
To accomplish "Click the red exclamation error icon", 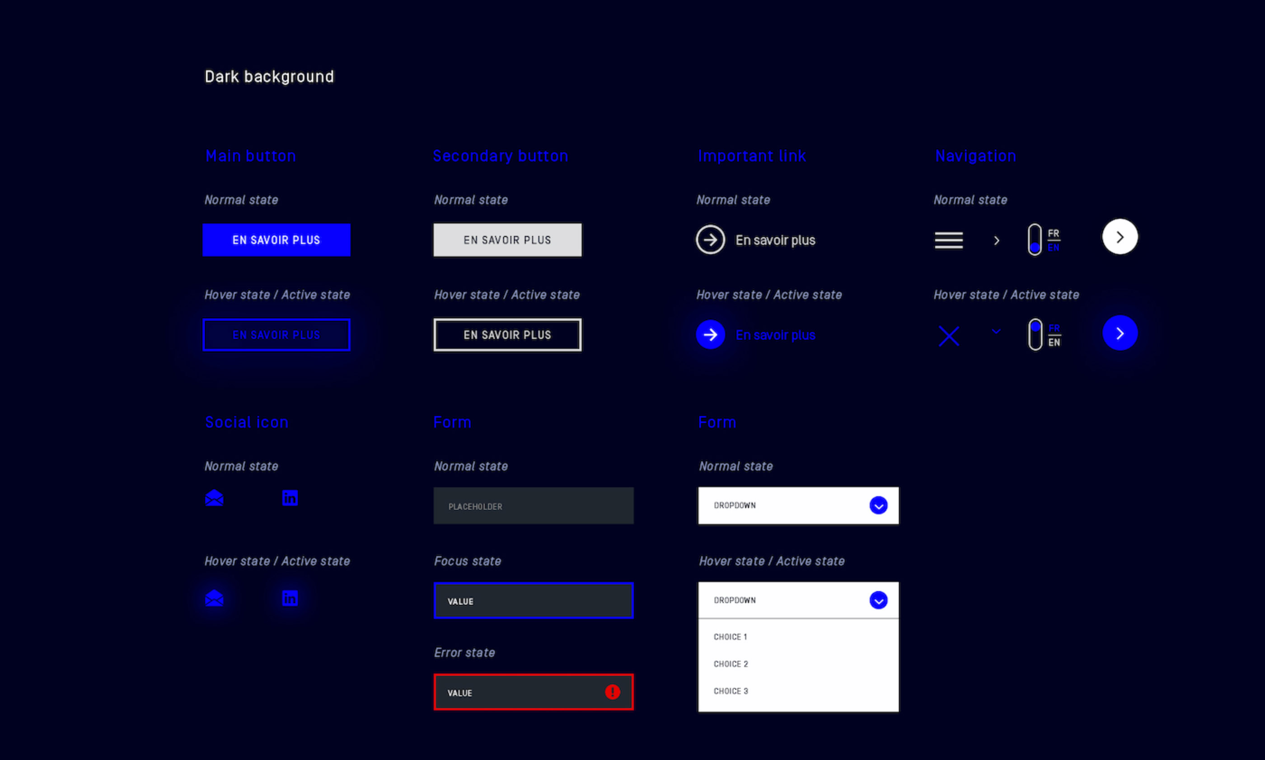I will click(x=612, y=692).
